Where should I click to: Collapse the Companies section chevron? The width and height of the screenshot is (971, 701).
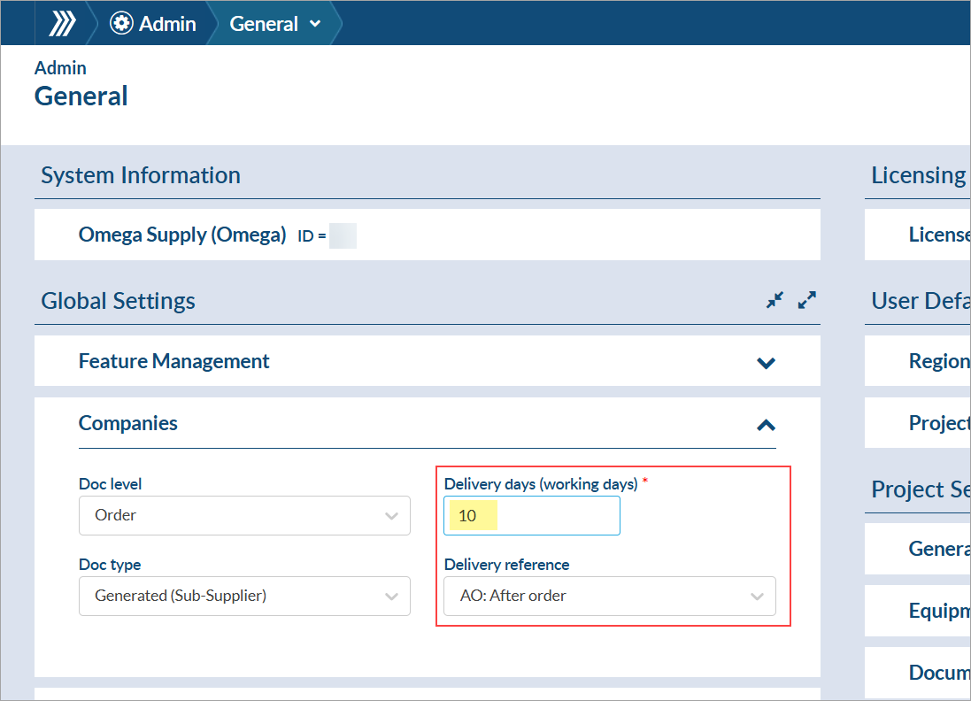[766, 425]
